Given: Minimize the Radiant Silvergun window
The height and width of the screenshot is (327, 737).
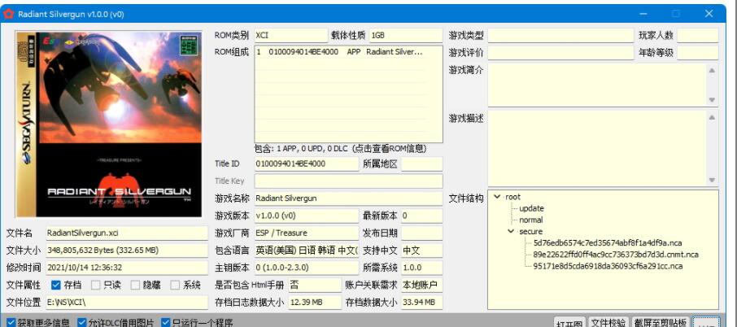Looking at the screenshot, I should tap(643, 14).
